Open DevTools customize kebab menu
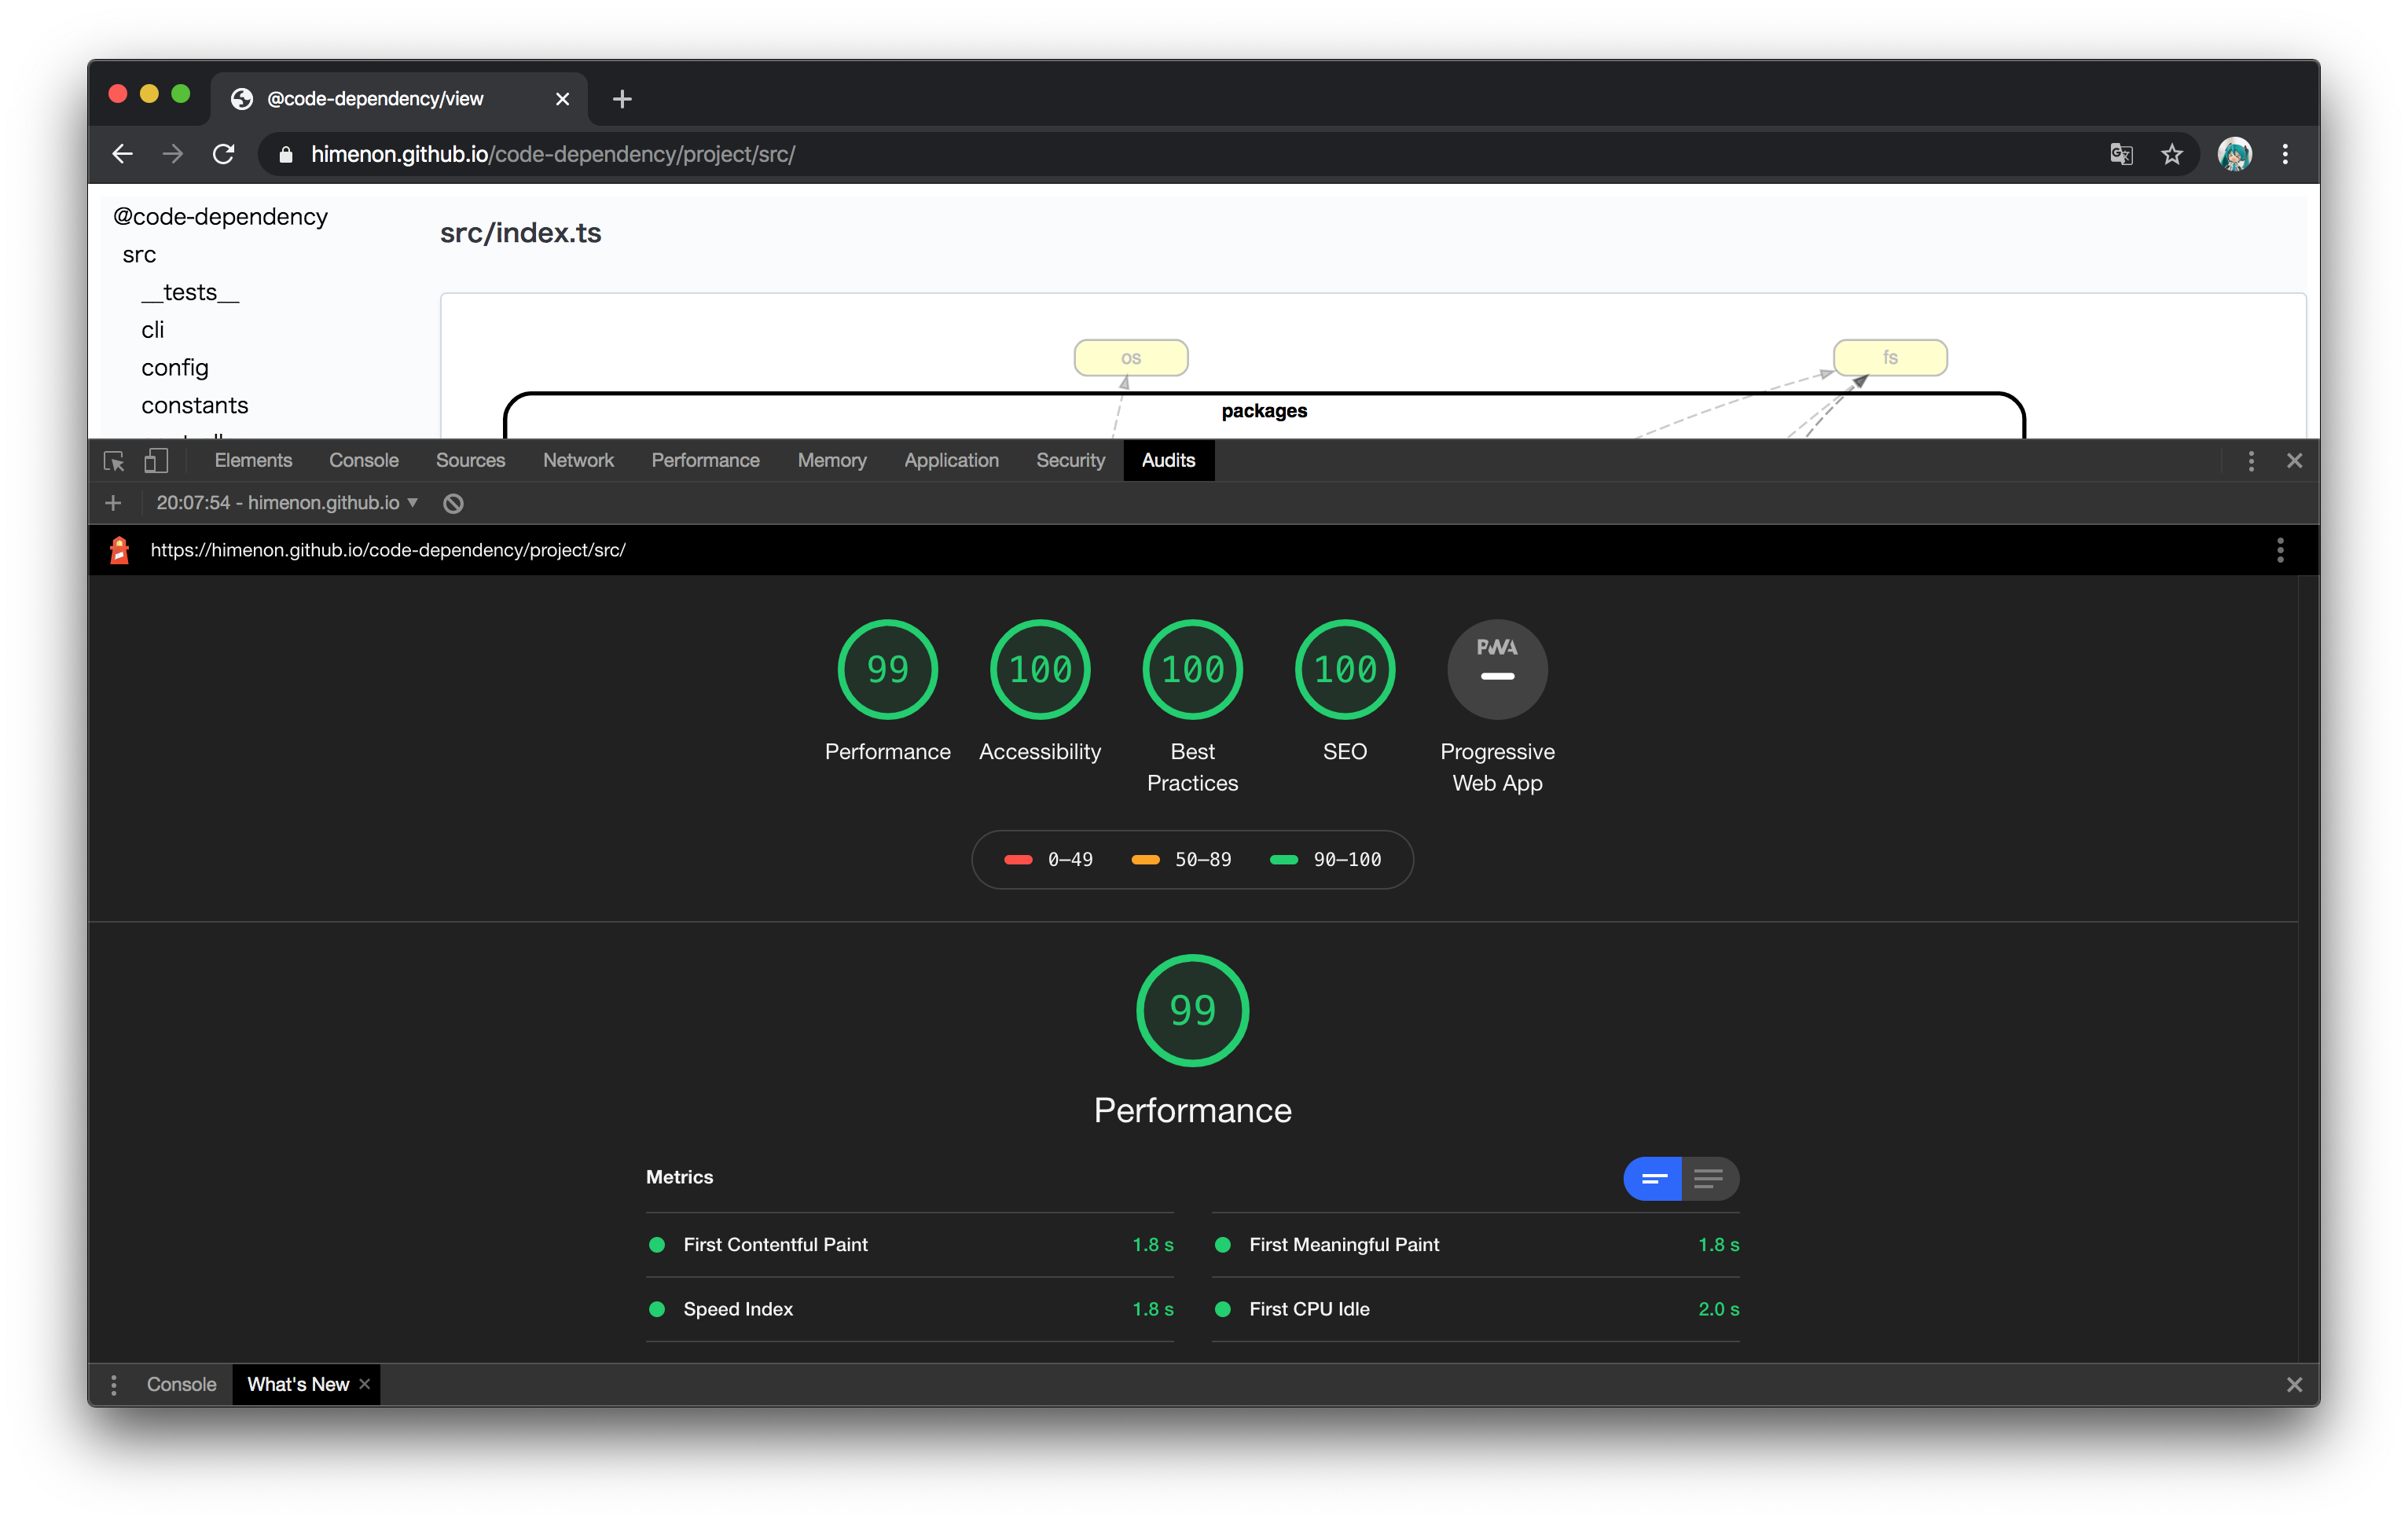The height and width of the screenshot is (1523, 2408). tap(2251, 461)
